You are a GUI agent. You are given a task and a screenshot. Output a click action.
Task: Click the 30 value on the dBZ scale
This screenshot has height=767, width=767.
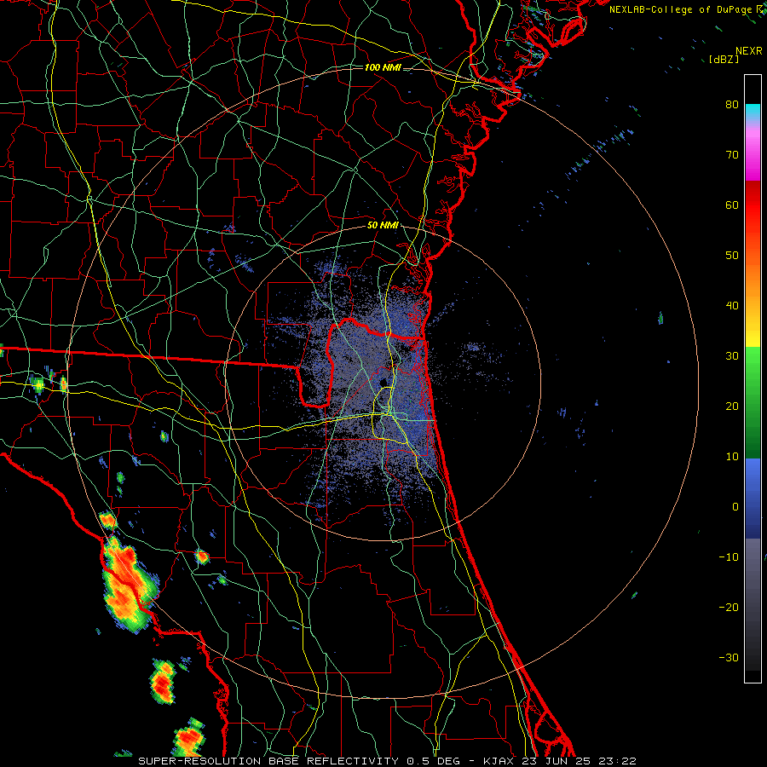pos(732,356)
